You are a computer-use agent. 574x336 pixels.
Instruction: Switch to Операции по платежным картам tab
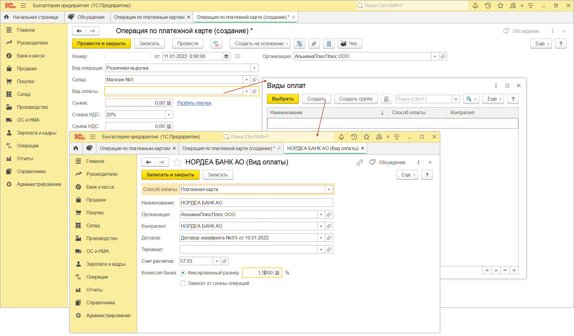pyautogui.click(x=149, y=17)
